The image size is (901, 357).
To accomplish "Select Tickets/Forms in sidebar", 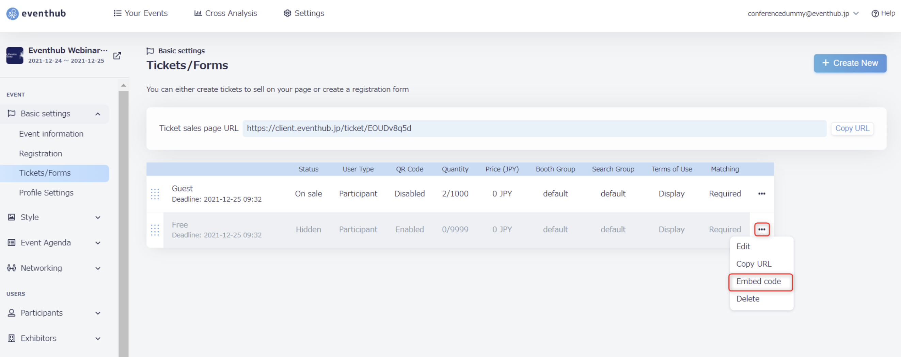I will (x=54, y=173).
